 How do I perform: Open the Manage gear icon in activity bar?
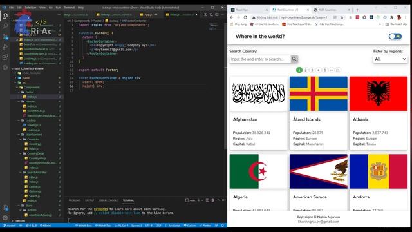[x=5, y=218]
